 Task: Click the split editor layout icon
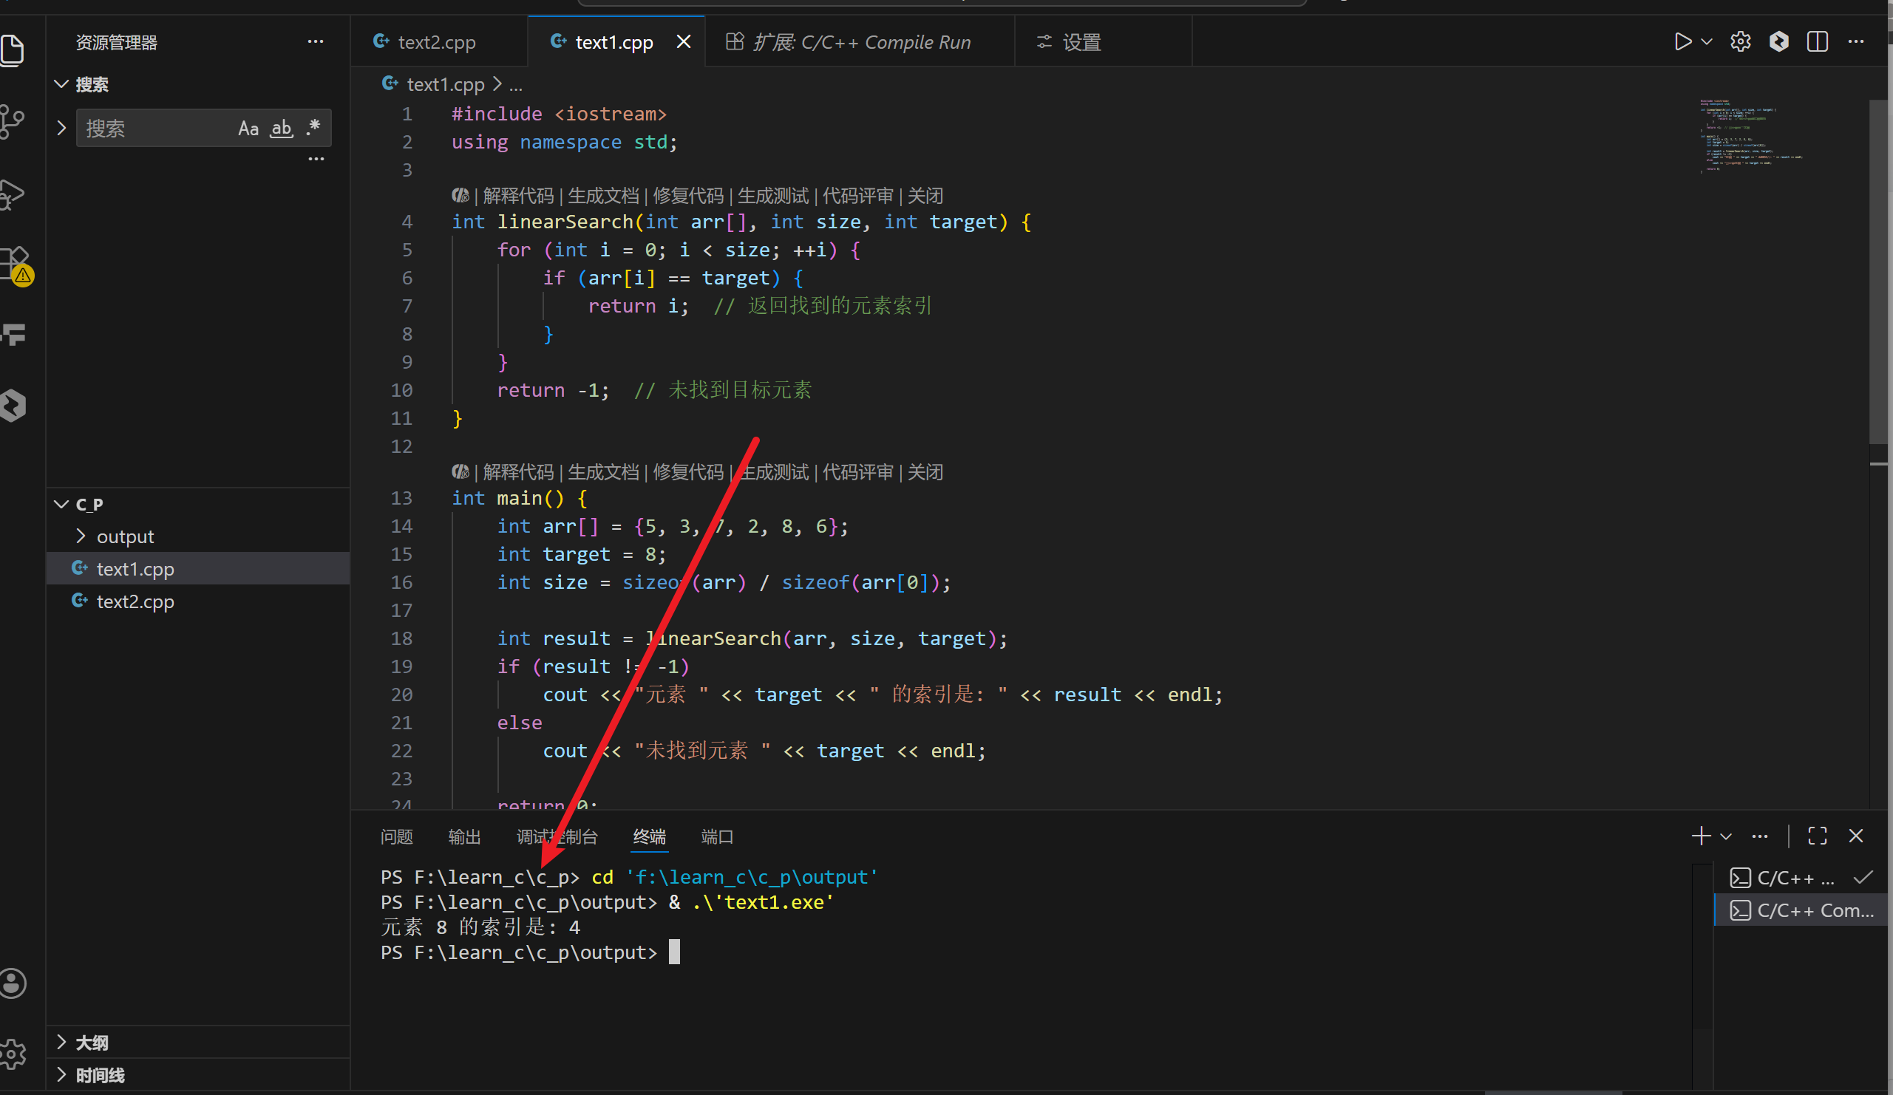pyautogui.click(x=1816, y=42)
